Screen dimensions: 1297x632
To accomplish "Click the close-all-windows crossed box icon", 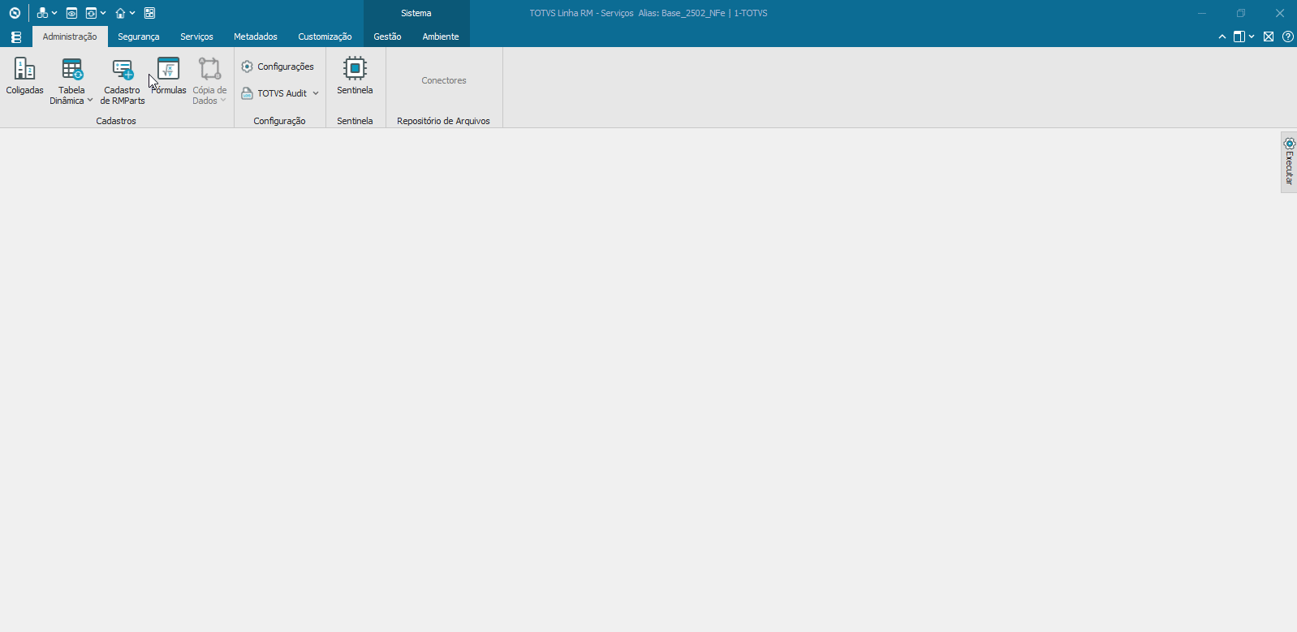I will [1269, 37].
